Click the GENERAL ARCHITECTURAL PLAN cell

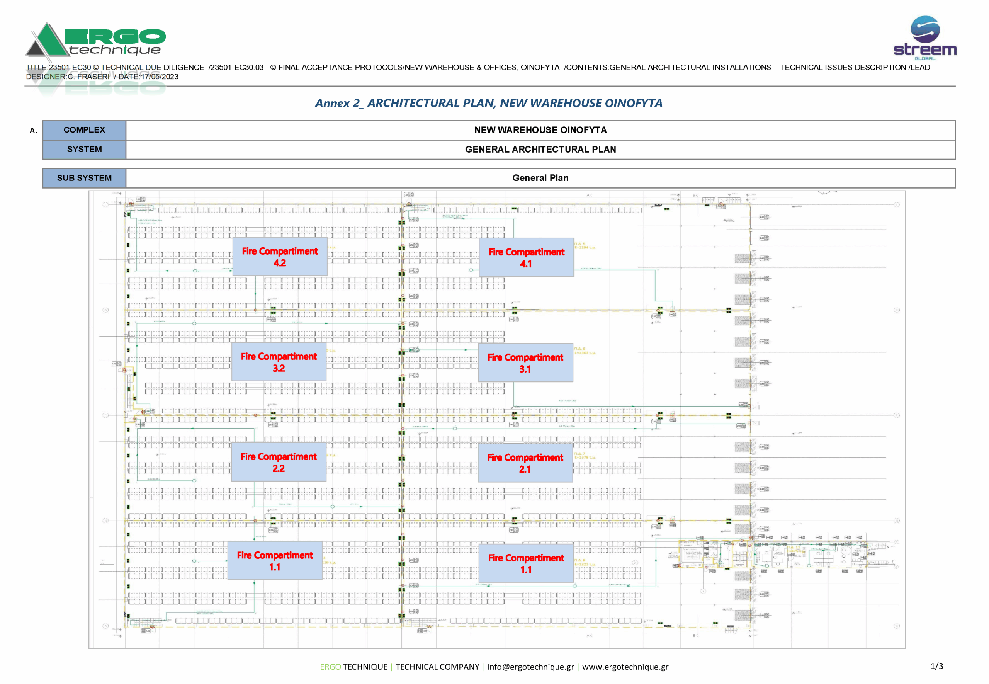(x=540, y=150)
